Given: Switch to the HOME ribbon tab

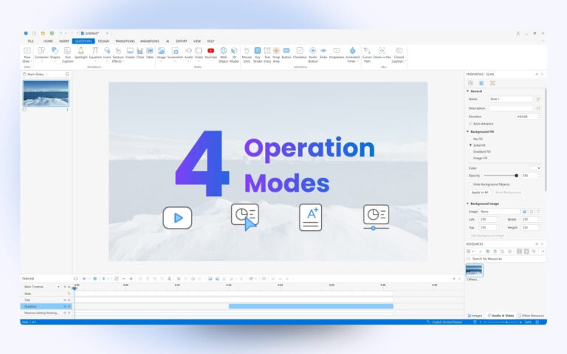Looking at the screenshot, I should (x=48, y=41).
